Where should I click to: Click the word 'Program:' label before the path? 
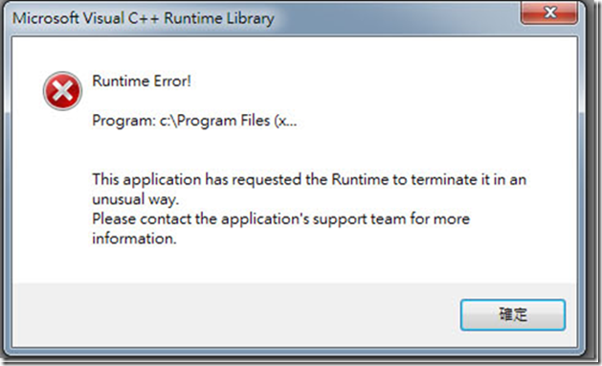point(123,121)
